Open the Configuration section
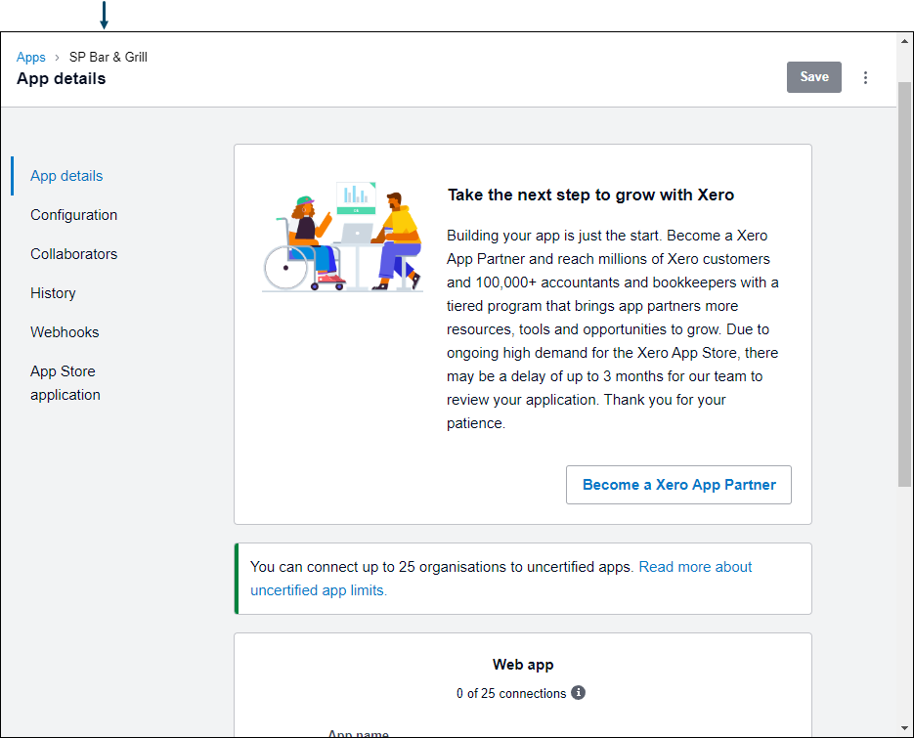Image resolution: width=914 pixels, height=738 pixels. point(73,215)
